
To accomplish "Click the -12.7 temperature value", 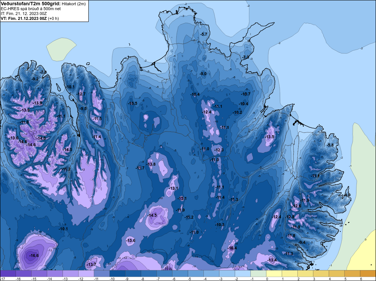I will 81,94.
